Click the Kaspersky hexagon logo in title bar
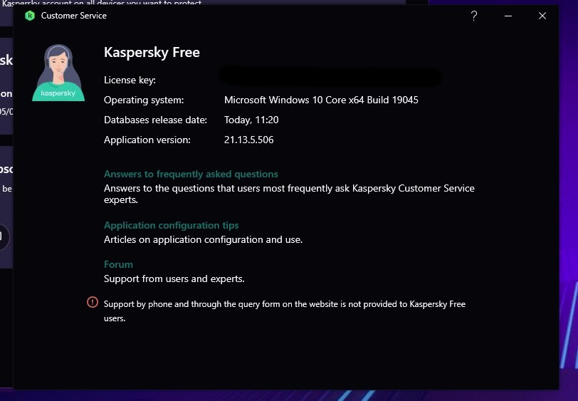 coord(29,16)
